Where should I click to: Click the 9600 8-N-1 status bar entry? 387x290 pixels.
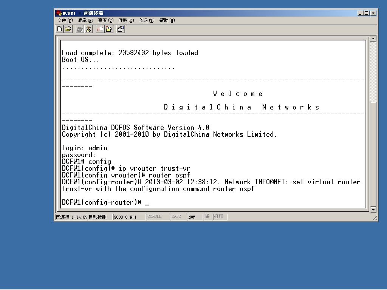point(129,217)
